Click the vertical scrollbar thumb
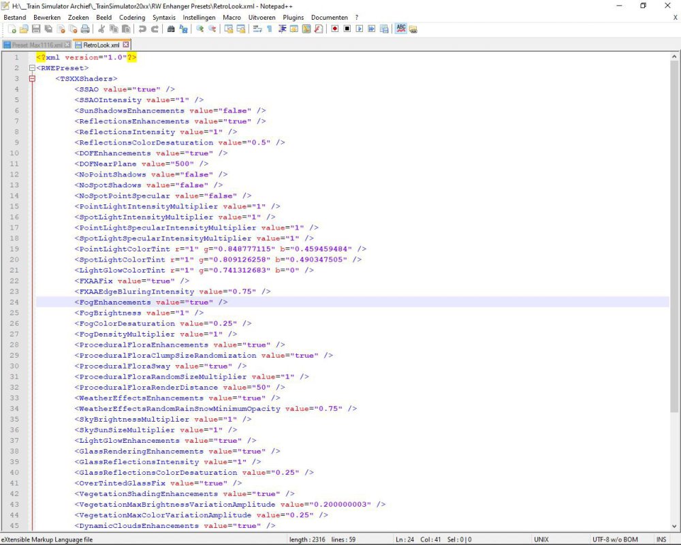681x545 pixels. point(674,204)
